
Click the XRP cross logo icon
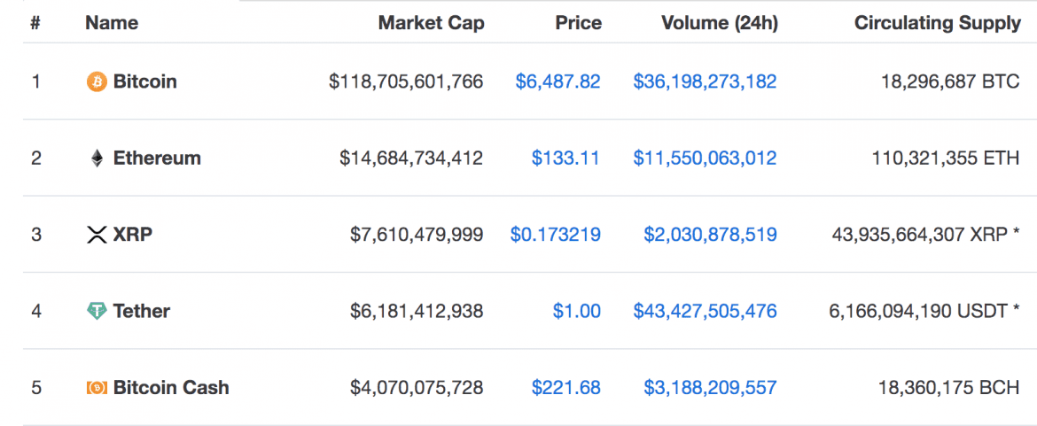96,235
